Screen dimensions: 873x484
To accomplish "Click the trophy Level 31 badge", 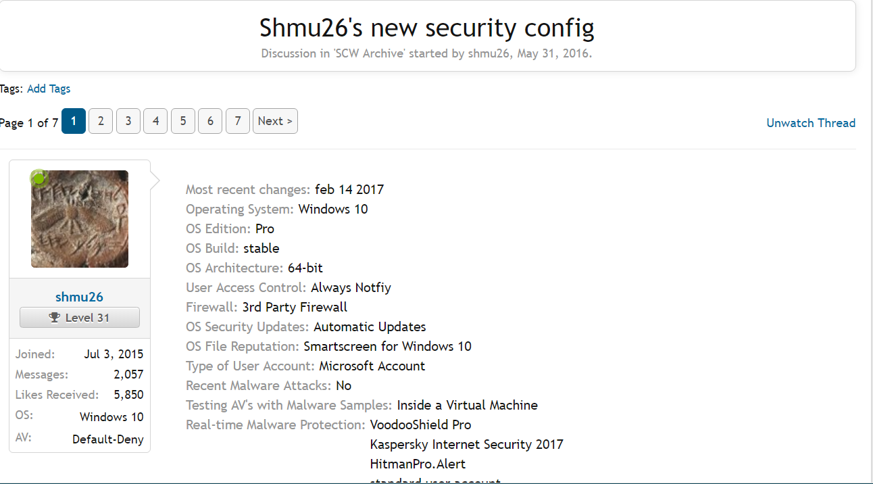I will point(80,318).
